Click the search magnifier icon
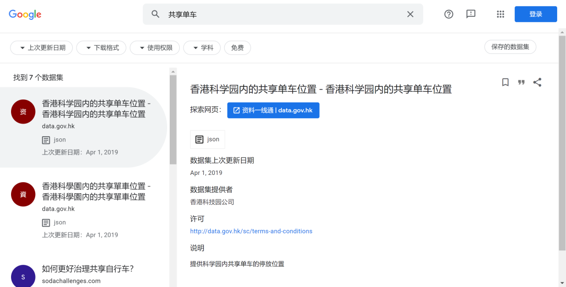Image resolution: width=566 pixels, height=287 pixels. pyautogui.click(x=156, y=14)
